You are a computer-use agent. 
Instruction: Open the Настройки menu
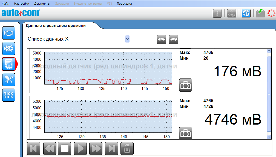click(x=22, y=4)
